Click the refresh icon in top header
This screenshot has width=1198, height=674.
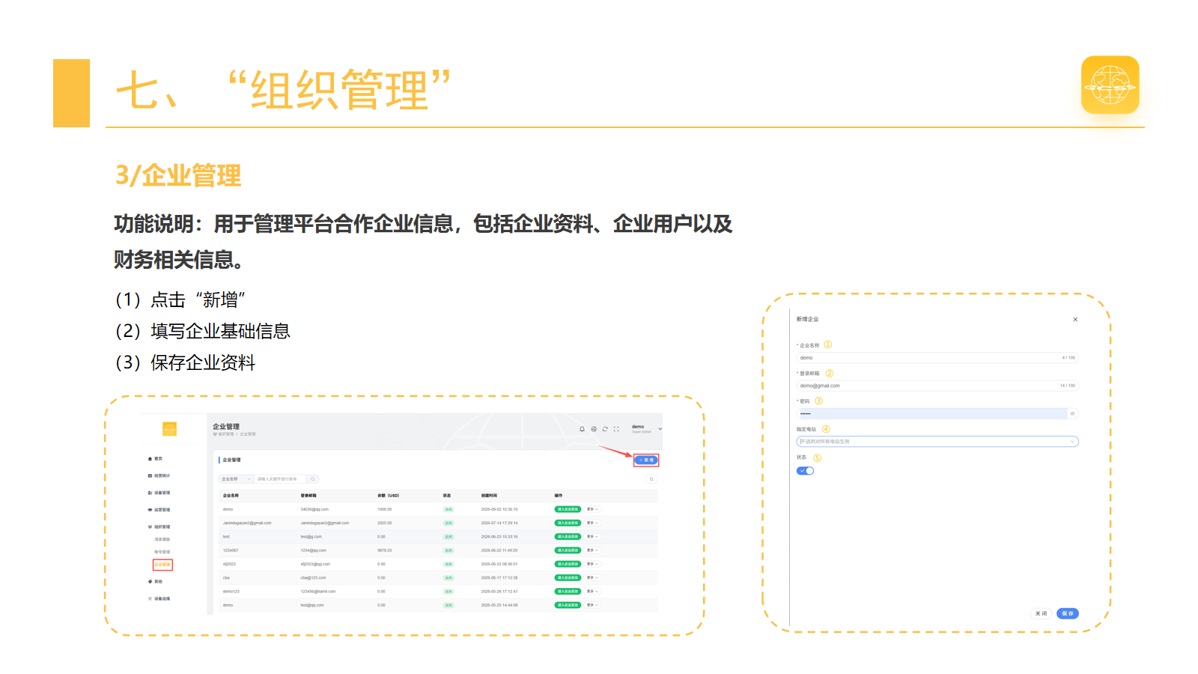[605, 429]
